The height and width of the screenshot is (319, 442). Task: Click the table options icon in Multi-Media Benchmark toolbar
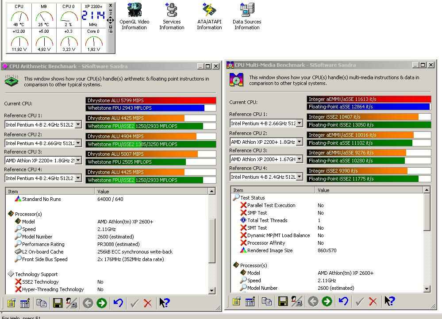[250, 302]
